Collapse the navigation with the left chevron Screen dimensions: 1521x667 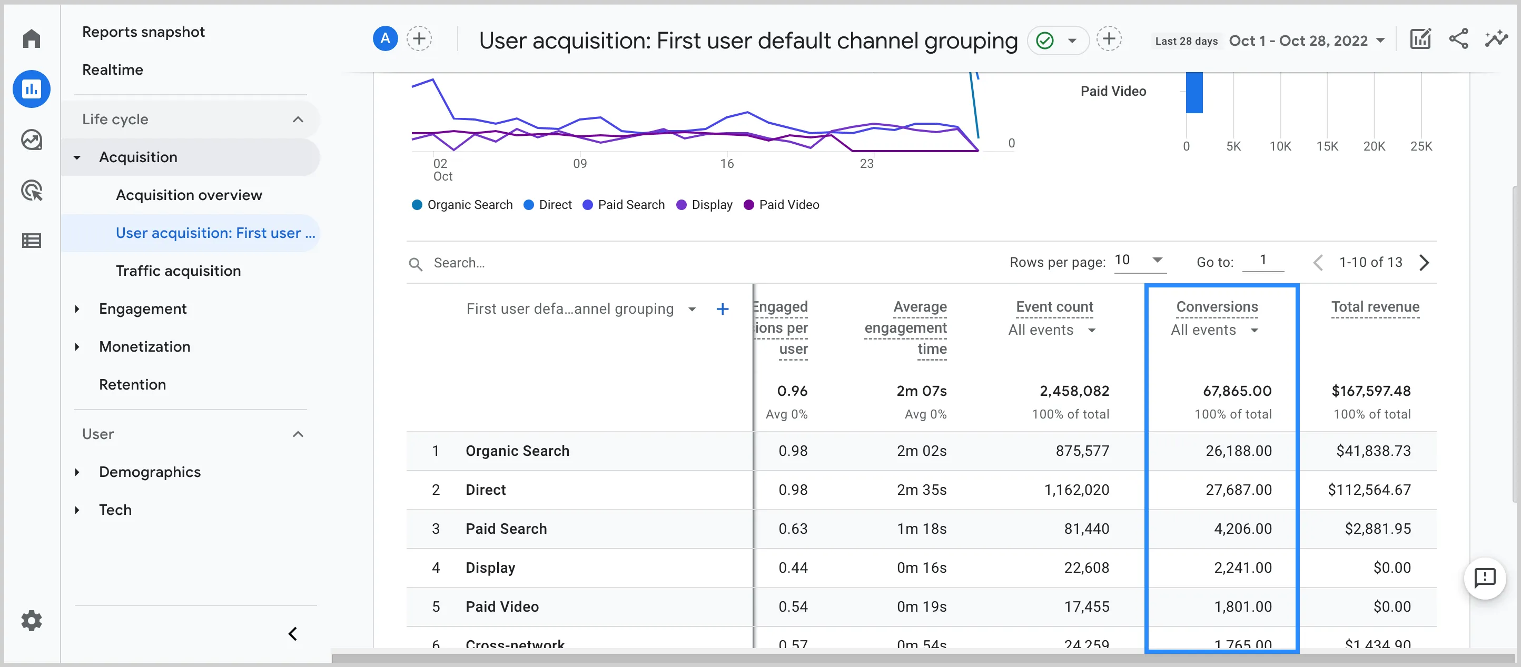292,634
